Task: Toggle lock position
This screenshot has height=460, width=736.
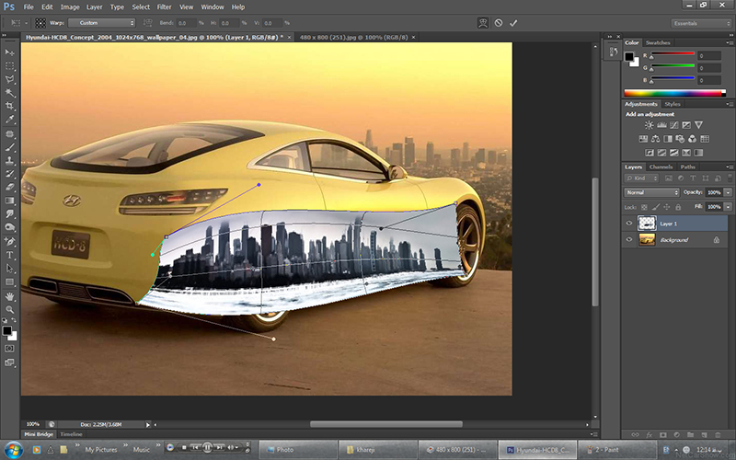Action: click(x=666, y=207)
